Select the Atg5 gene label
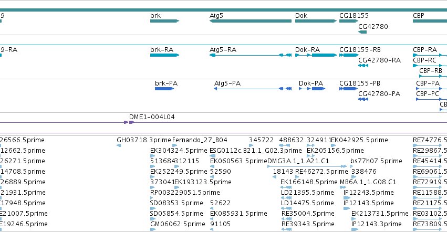The image size is (447, 232). coord(216,16)
